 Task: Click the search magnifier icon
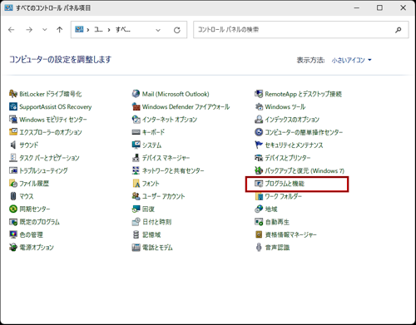pos(399,30)
